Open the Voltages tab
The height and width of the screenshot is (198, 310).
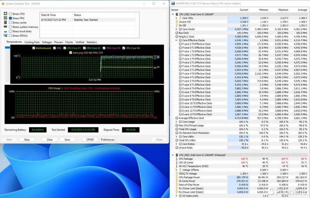[x=47, y=42]
